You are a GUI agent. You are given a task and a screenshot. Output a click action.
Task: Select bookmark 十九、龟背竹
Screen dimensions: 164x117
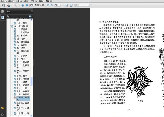(x=23, y=91)
